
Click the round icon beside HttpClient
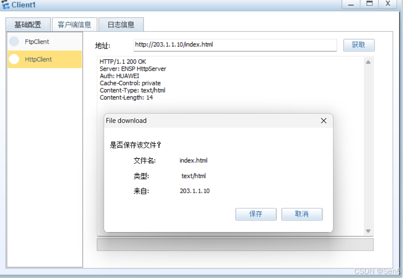click(x=14, y=59)
